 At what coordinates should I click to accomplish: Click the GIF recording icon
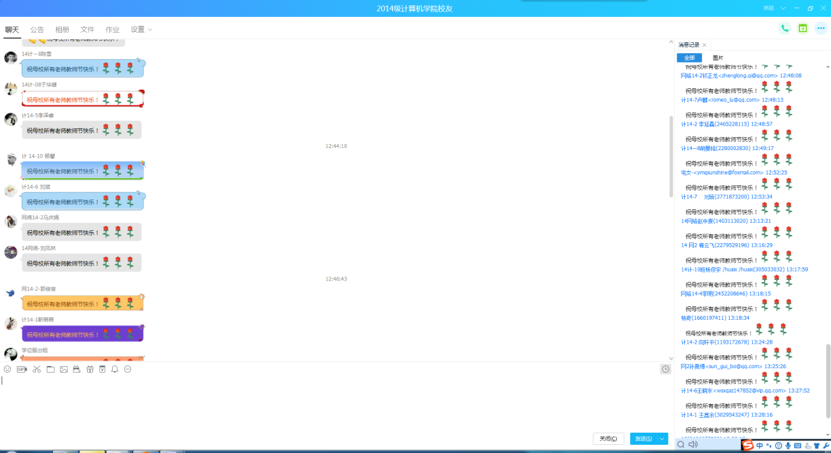coord(22,369)
